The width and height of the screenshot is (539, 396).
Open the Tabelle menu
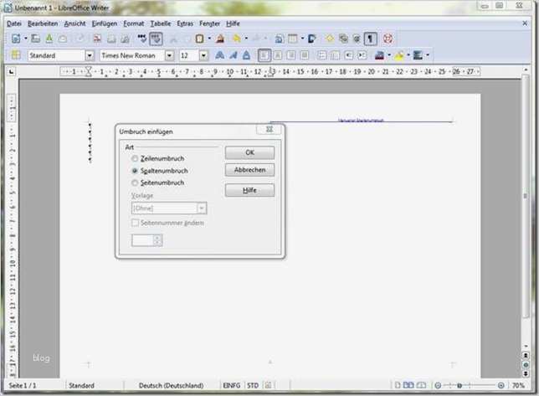pos(161,23)
